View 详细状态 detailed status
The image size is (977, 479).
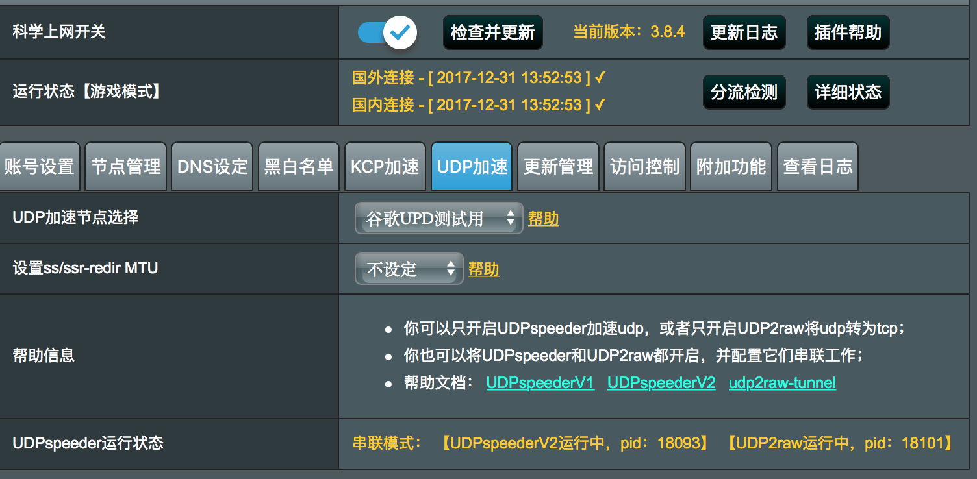click(848, 92)
